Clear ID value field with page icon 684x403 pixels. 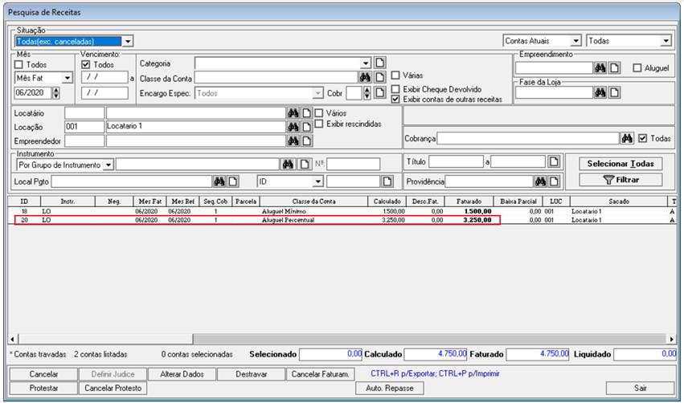pos(387,181)
